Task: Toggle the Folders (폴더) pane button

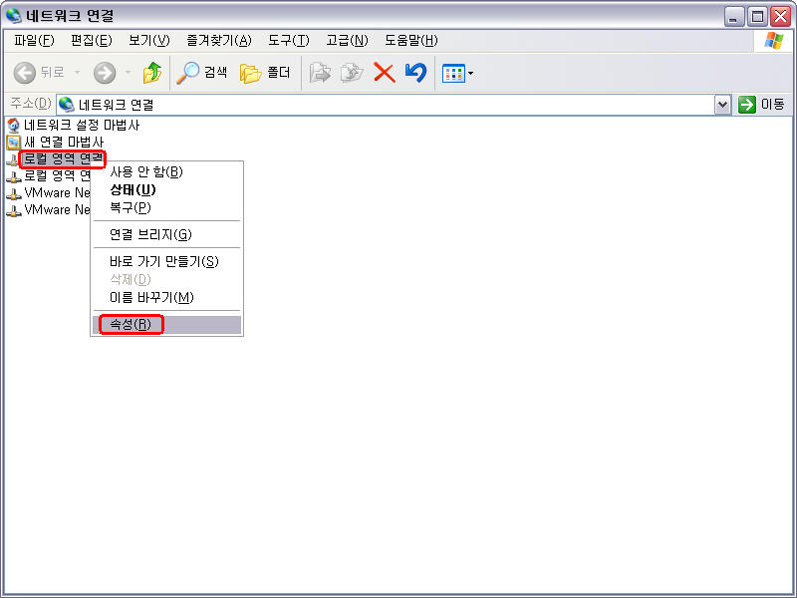Action: [x=265, y=73]
